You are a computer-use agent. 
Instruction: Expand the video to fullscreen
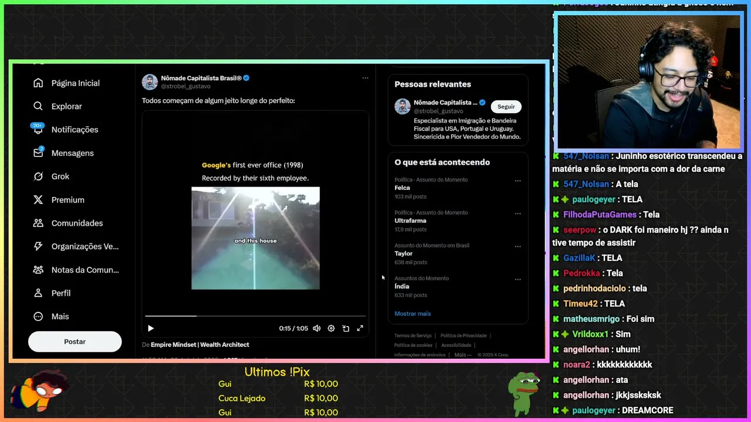point(360,328)
